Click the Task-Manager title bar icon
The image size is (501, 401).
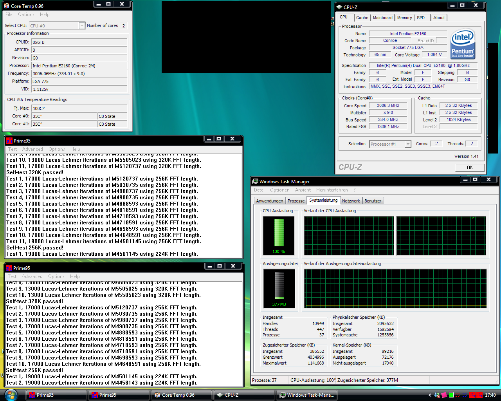[x=255, y=181]
